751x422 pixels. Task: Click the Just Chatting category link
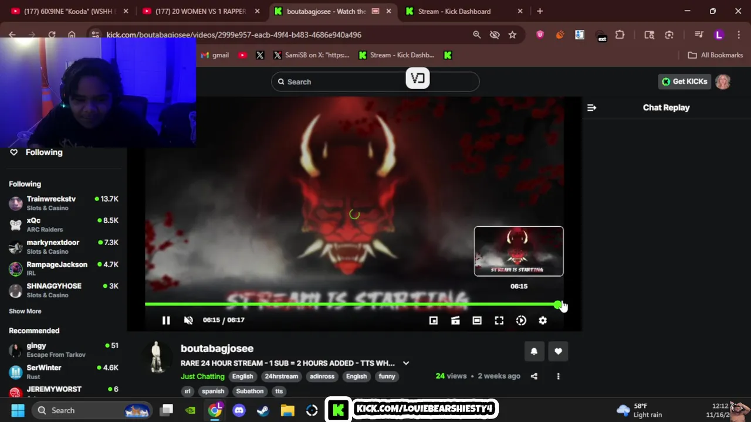tap(202, 376)
